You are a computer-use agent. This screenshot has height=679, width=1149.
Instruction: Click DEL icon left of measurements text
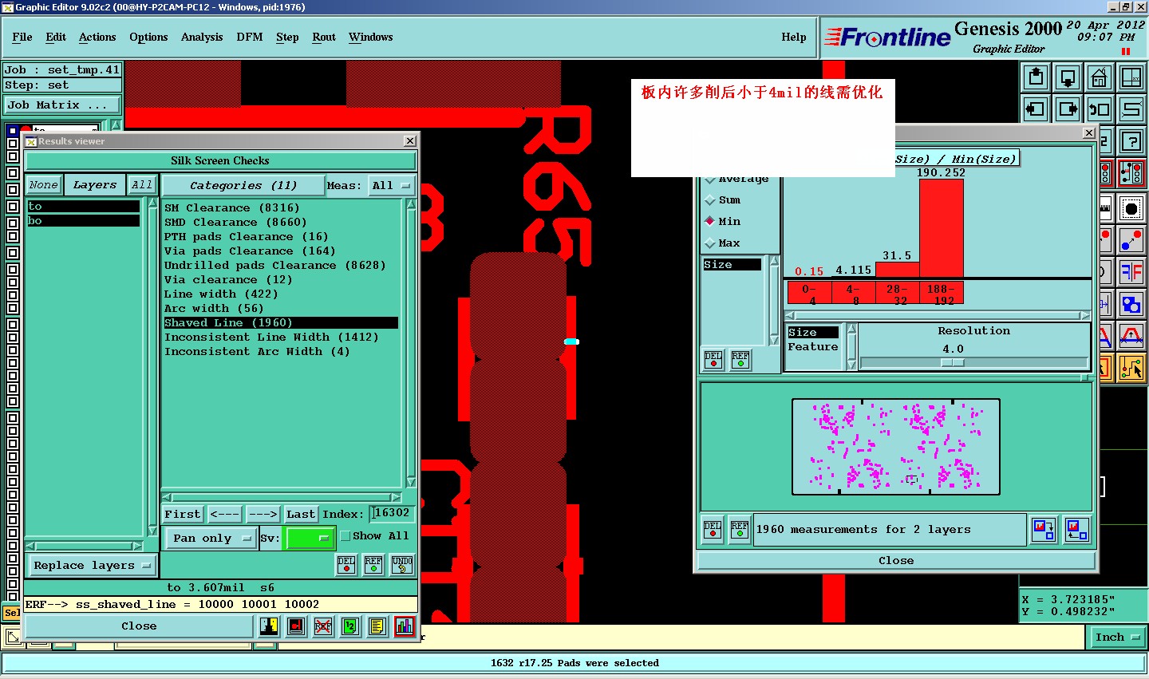713,530
